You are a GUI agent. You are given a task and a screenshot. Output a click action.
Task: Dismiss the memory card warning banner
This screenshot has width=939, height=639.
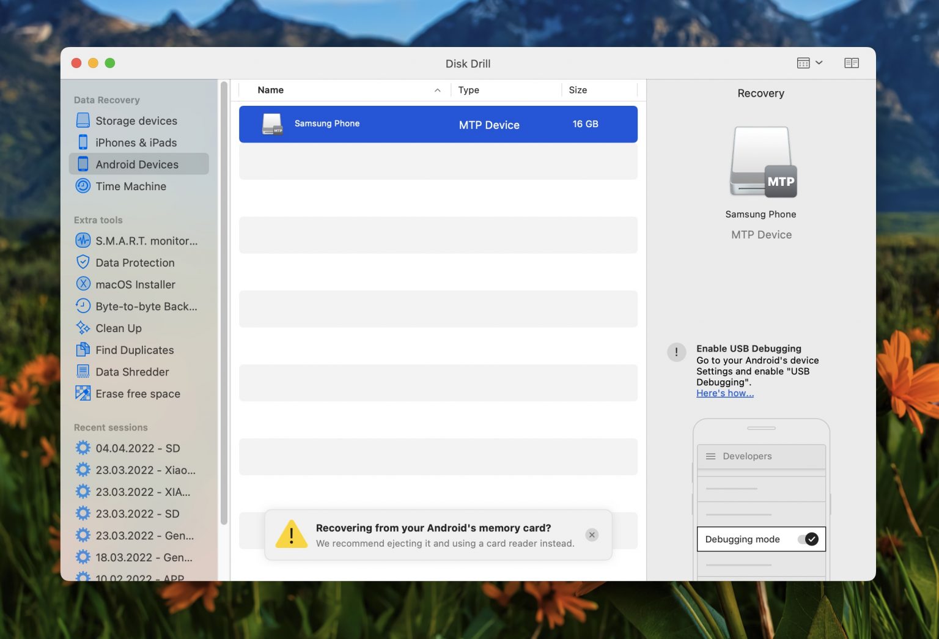pyautogui.click(x=591, y=534)
